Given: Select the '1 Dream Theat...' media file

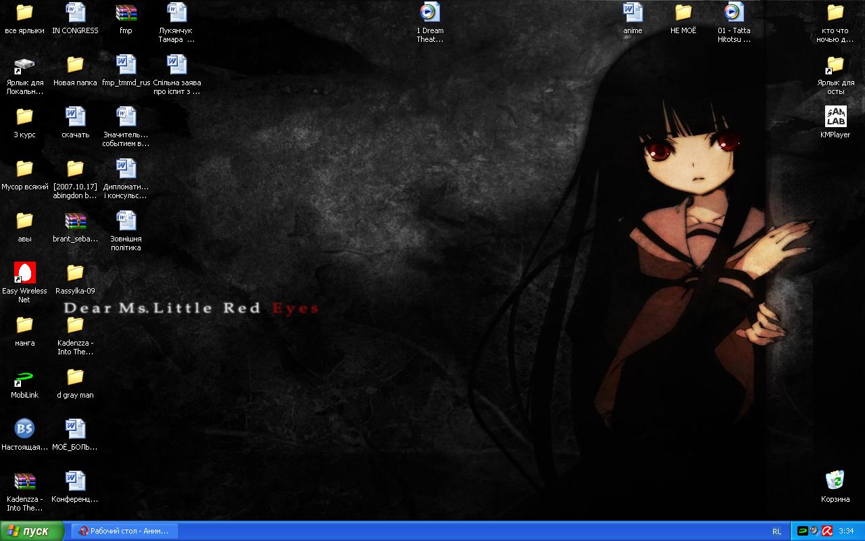Looking at the screenshot, I should pyautogui.click(x=430, y=12).
